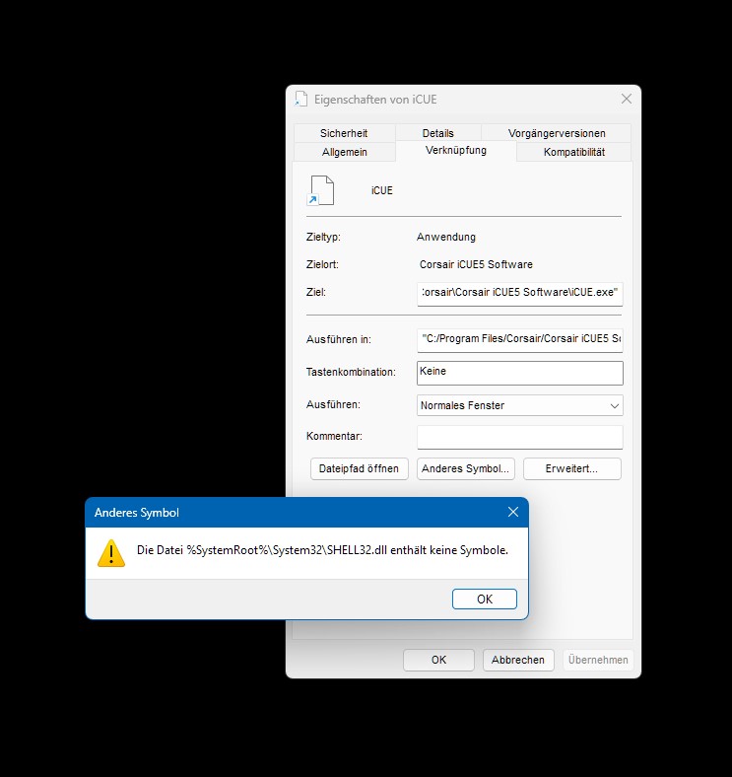Click the title bar icon of Eigenschaften von iCUE
This screenshot has height=777, width=732.
[301, 100]
